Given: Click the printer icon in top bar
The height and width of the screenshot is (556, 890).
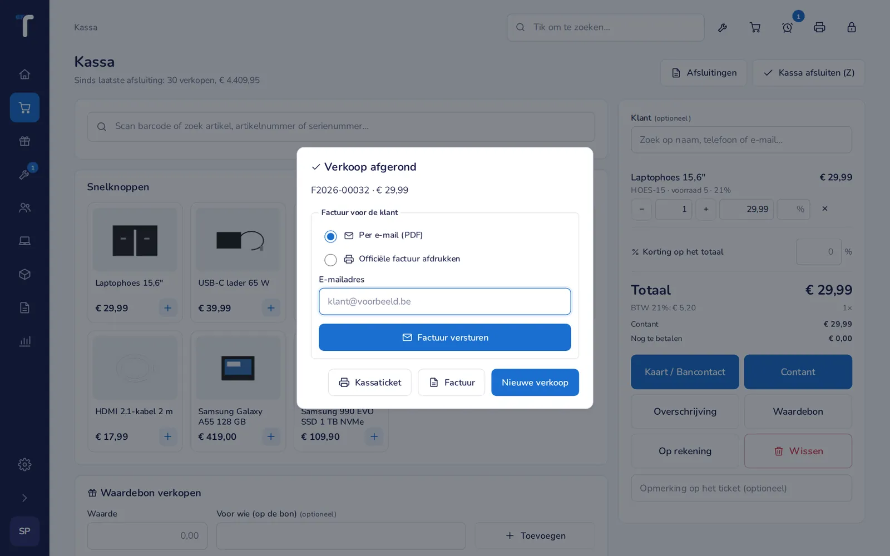Looking at the screenshot, I should click(x=819, y=27).
